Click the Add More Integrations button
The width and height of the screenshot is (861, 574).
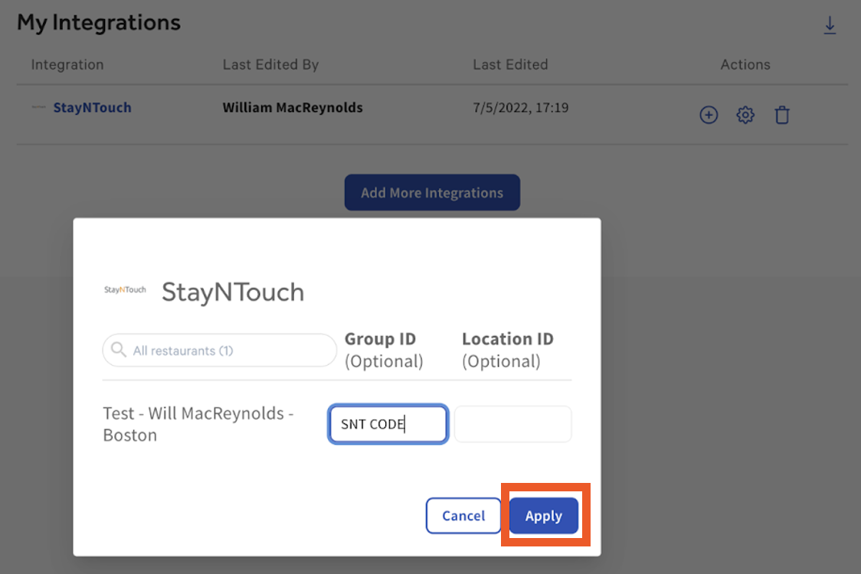pos(432,192)
